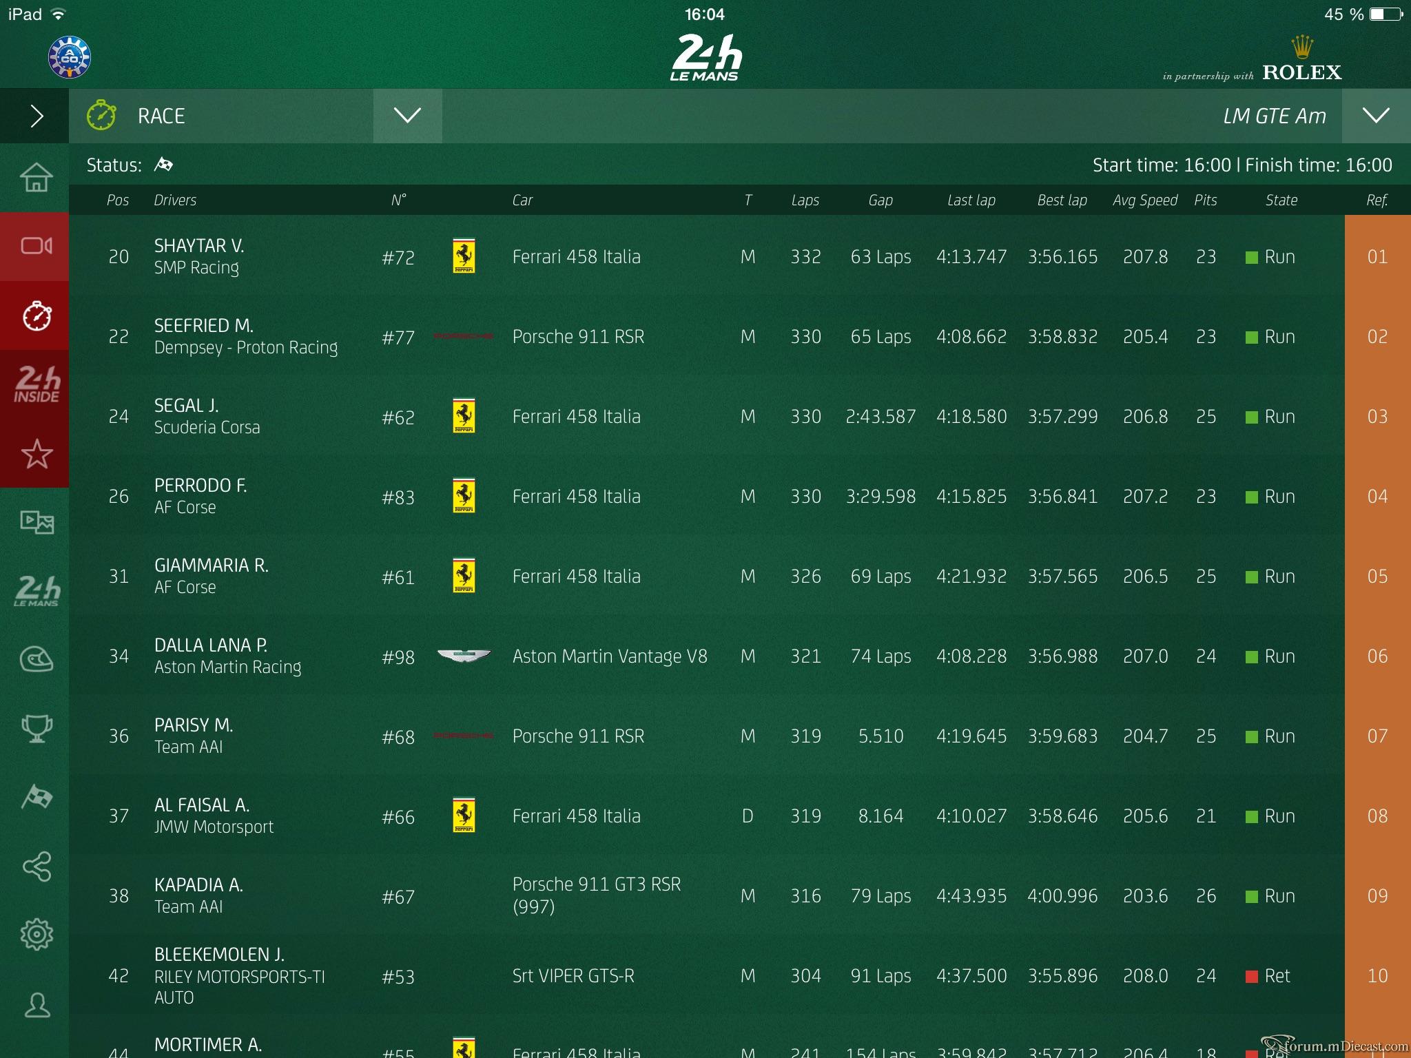
Task: Tap the ACO logo badge
Action: click(x=70, y=56)
